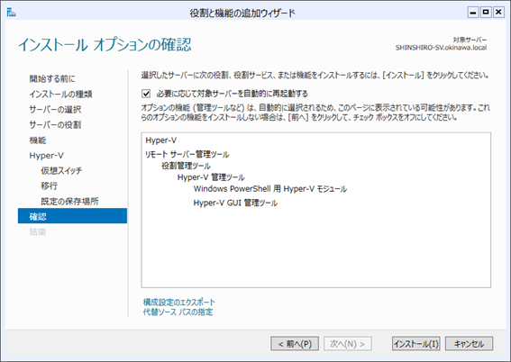Open the 仮想スイッチ sub-step
This screenshot has height=362, width=511.
pyautogui.click(x=61, y=170)
